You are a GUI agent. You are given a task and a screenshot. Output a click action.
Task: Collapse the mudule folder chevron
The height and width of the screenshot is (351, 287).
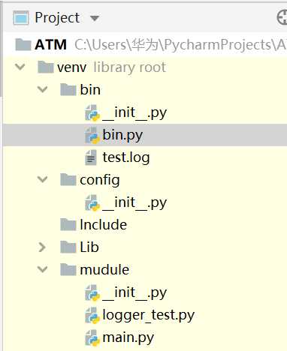tap(43, 269)
